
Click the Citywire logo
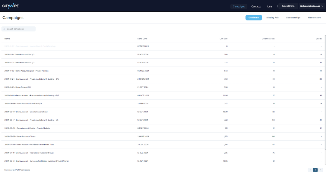click(11, 6)
